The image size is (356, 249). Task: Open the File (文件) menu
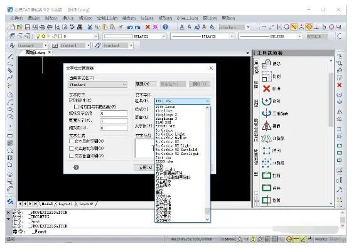pos(16,18)
